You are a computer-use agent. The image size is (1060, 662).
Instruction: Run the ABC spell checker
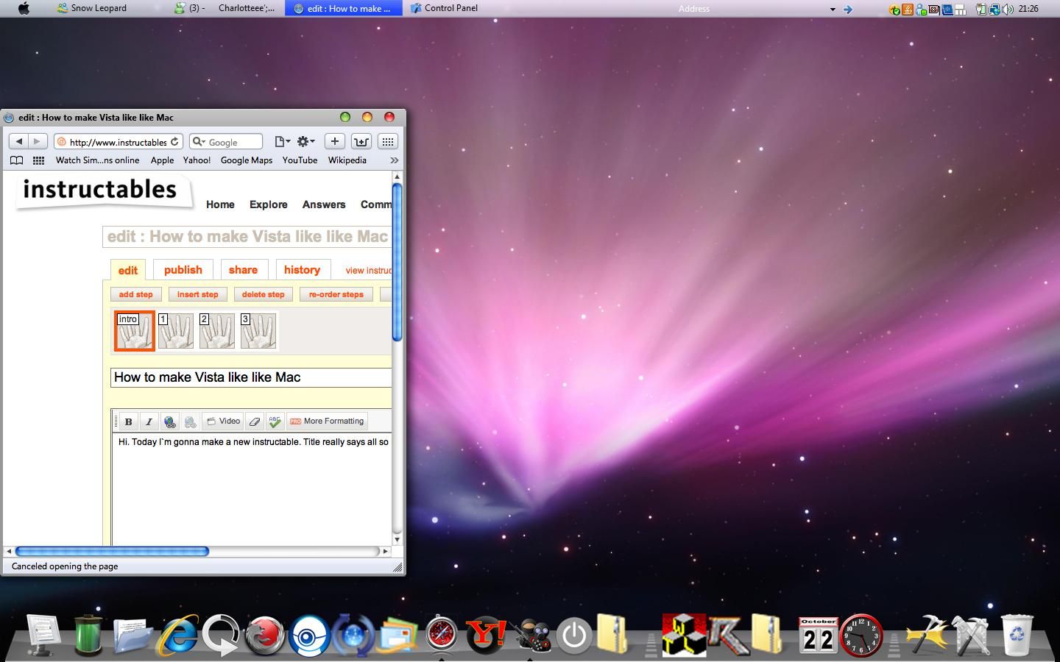275,421
